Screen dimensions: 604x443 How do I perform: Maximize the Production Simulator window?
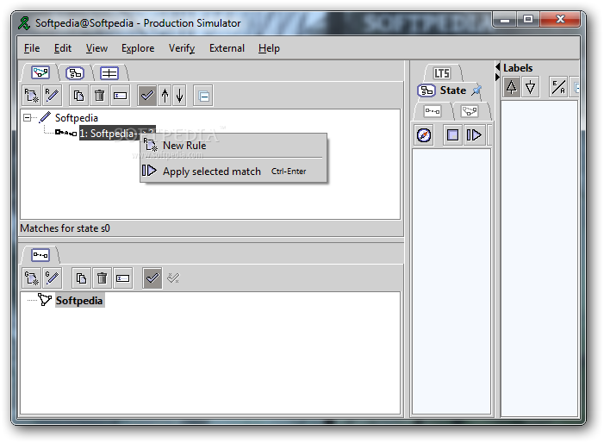coord(528,19)
